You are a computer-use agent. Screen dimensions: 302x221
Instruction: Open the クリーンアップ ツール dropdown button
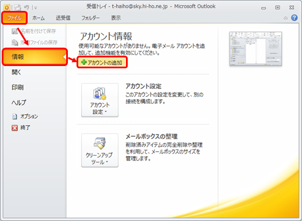coord(100,150)
